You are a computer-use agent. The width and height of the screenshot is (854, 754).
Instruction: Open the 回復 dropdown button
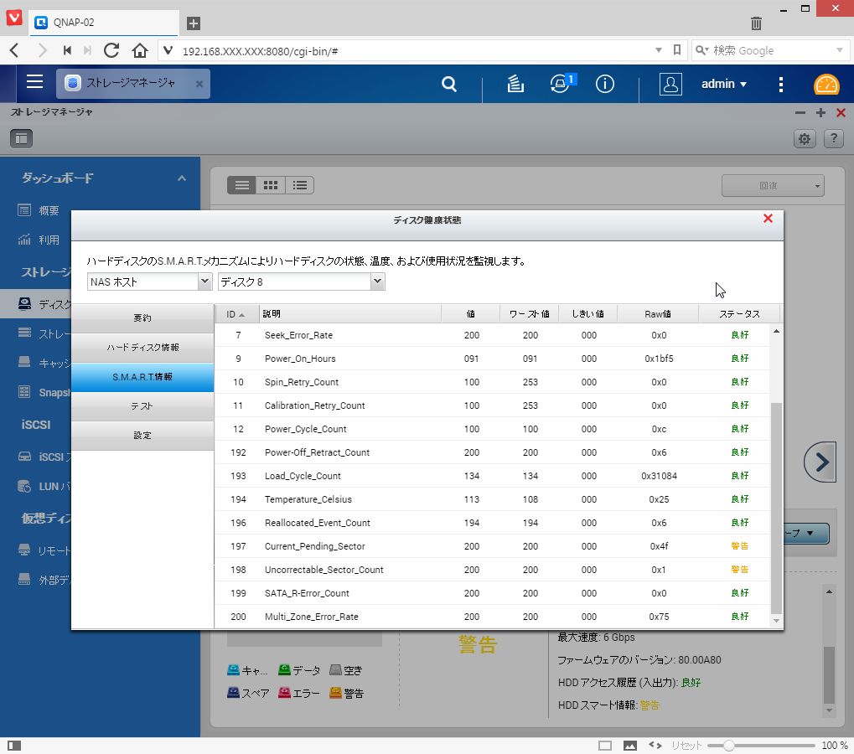pos(773,186)
